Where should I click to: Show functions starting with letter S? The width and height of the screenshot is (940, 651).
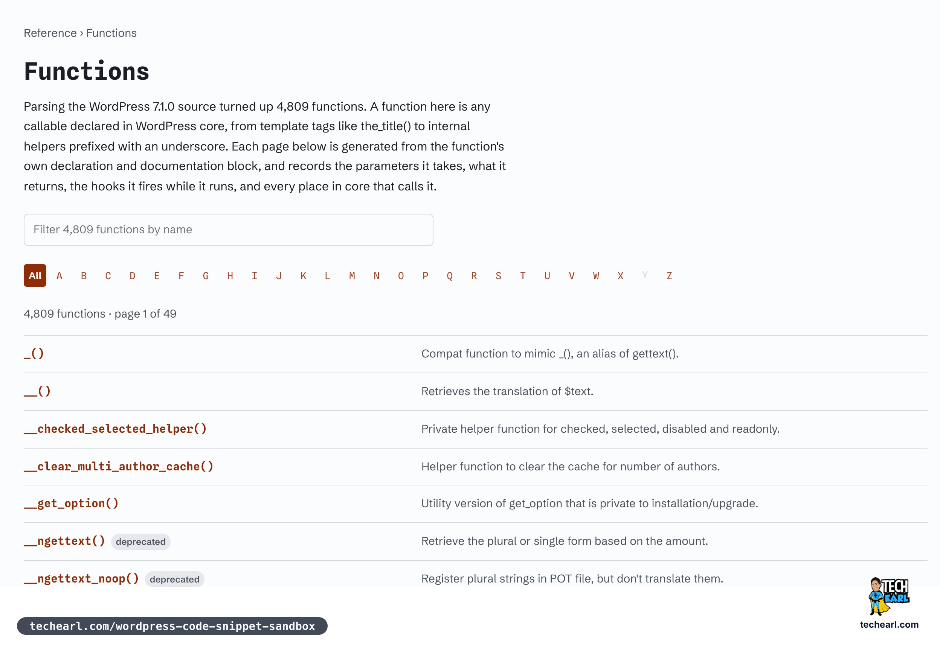[498, 276]
